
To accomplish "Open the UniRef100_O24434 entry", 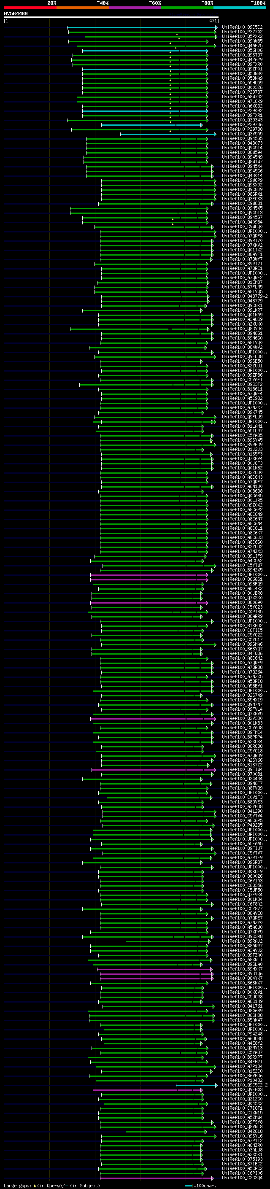I will point(242,779).
